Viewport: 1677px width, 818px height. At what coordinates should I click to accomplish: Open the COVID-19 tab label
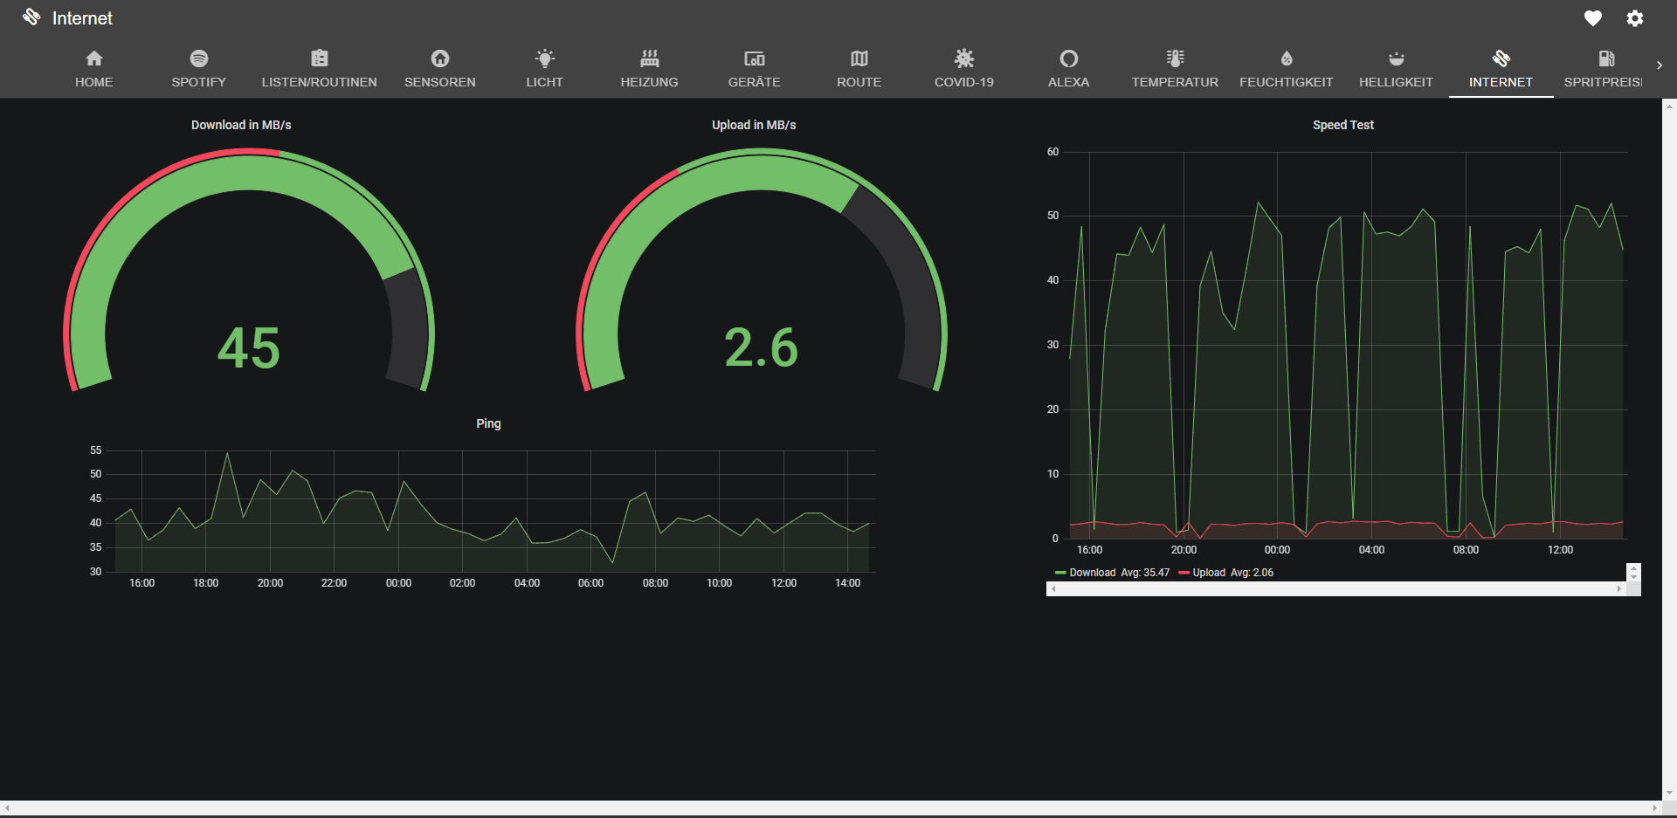(964, 82)
